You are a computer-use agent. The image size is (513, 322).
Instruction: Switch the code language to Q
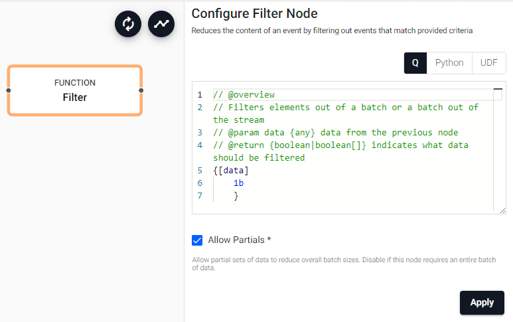(415, 63)
